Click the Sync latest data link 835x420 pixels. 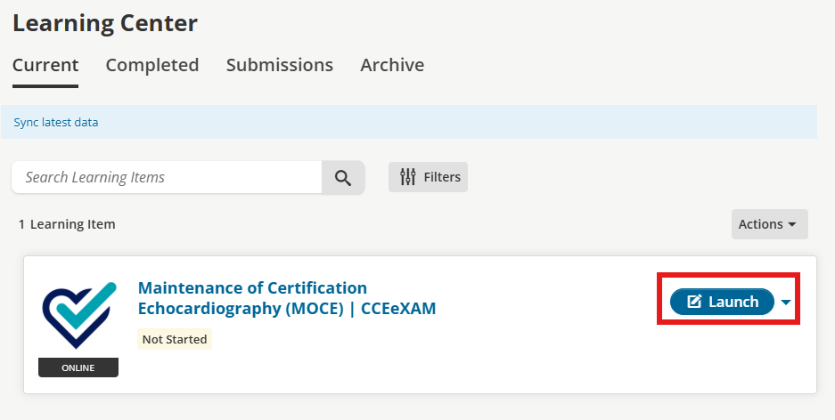56,122
